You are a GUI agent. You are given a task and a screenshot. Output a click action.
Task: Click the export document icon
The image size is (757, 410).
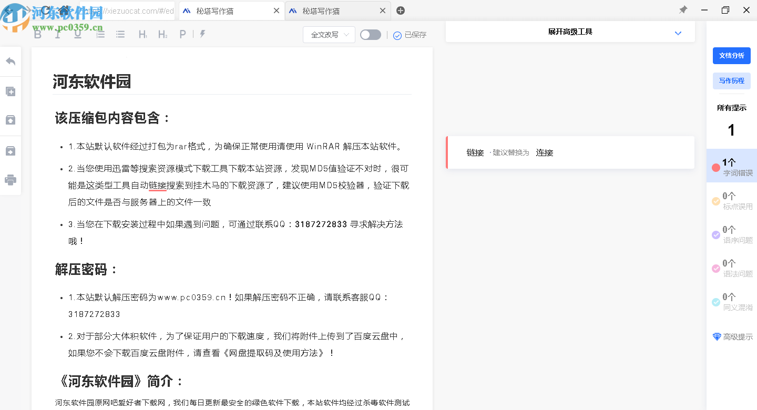coord(11,150)
